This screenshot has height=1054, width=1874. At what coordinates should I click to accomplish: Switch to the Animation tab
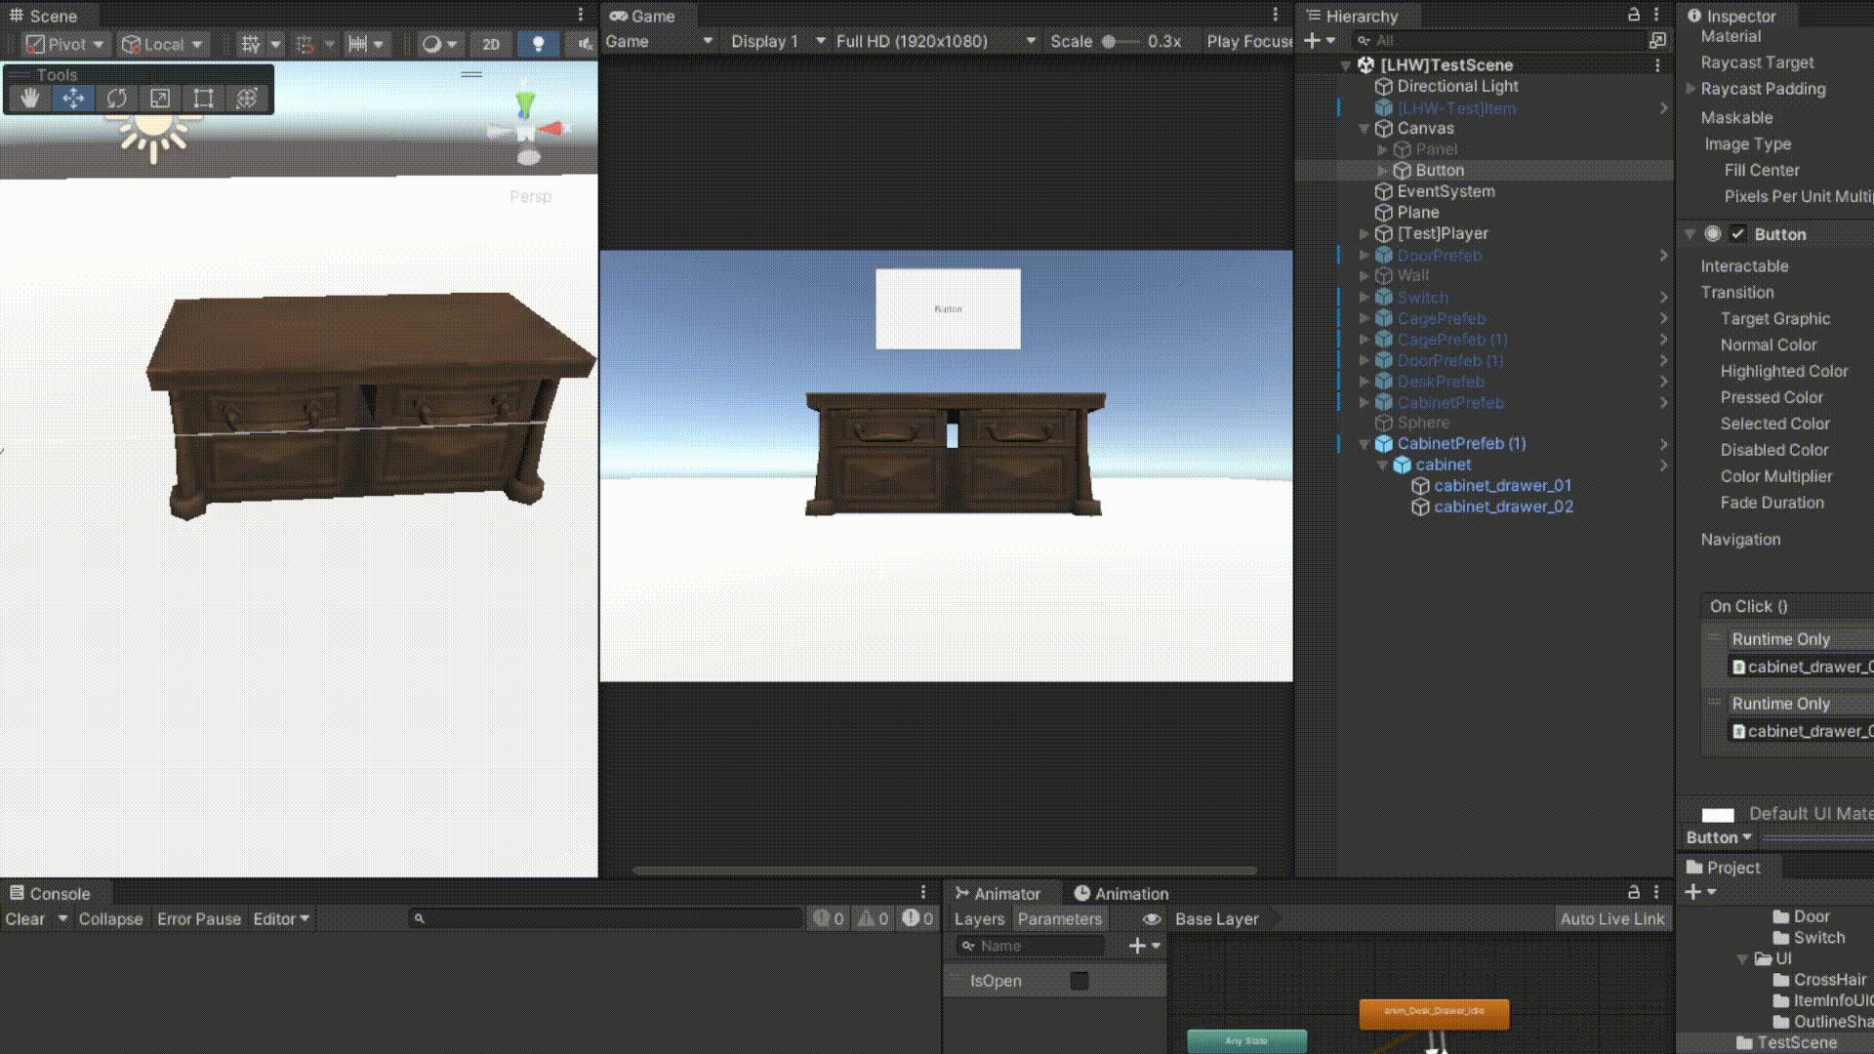pos(1120,893)
